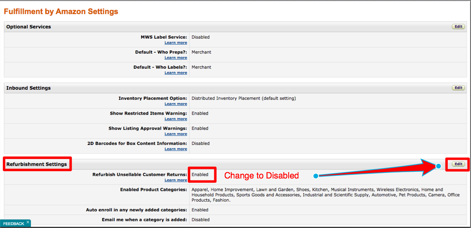Image resolution: width=471 pixels, height=228 pixels.
Task: Open Learn more under Default - Who Preps?
Action: click(x=176, y=57)
